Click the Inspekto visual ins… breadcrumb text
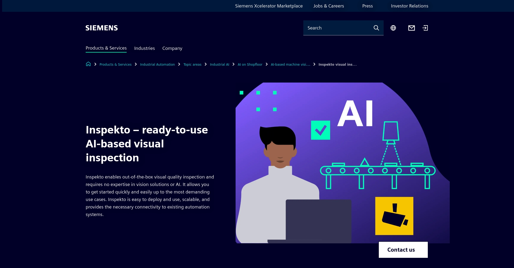 [x=338, y=64]
